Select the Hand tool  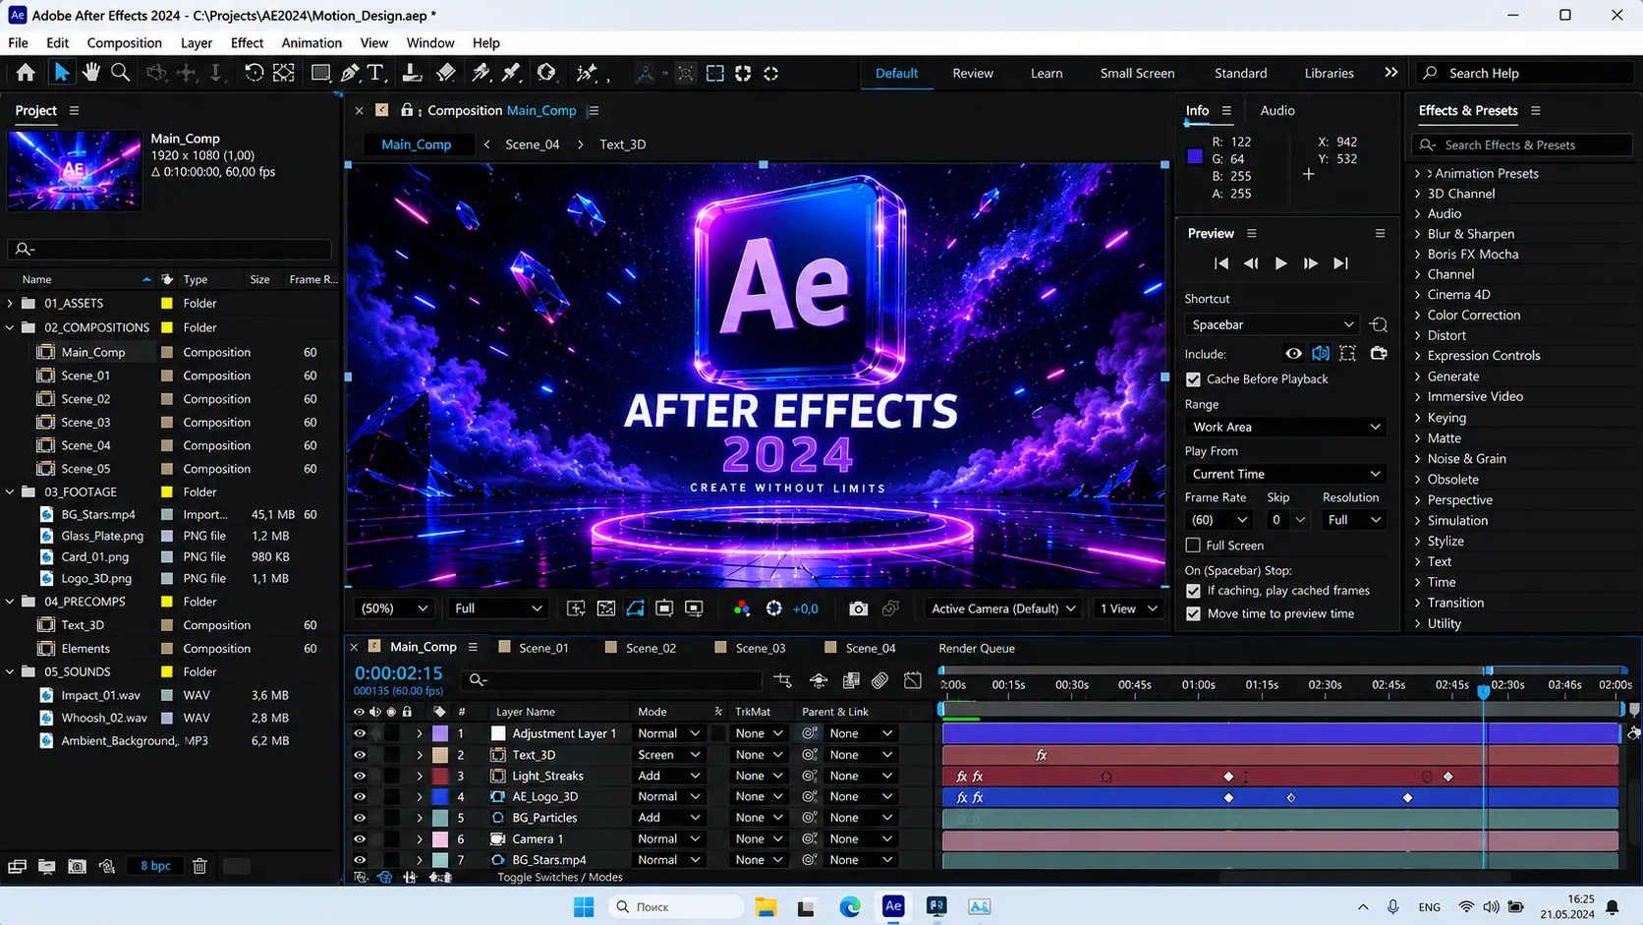click(90, 73)
